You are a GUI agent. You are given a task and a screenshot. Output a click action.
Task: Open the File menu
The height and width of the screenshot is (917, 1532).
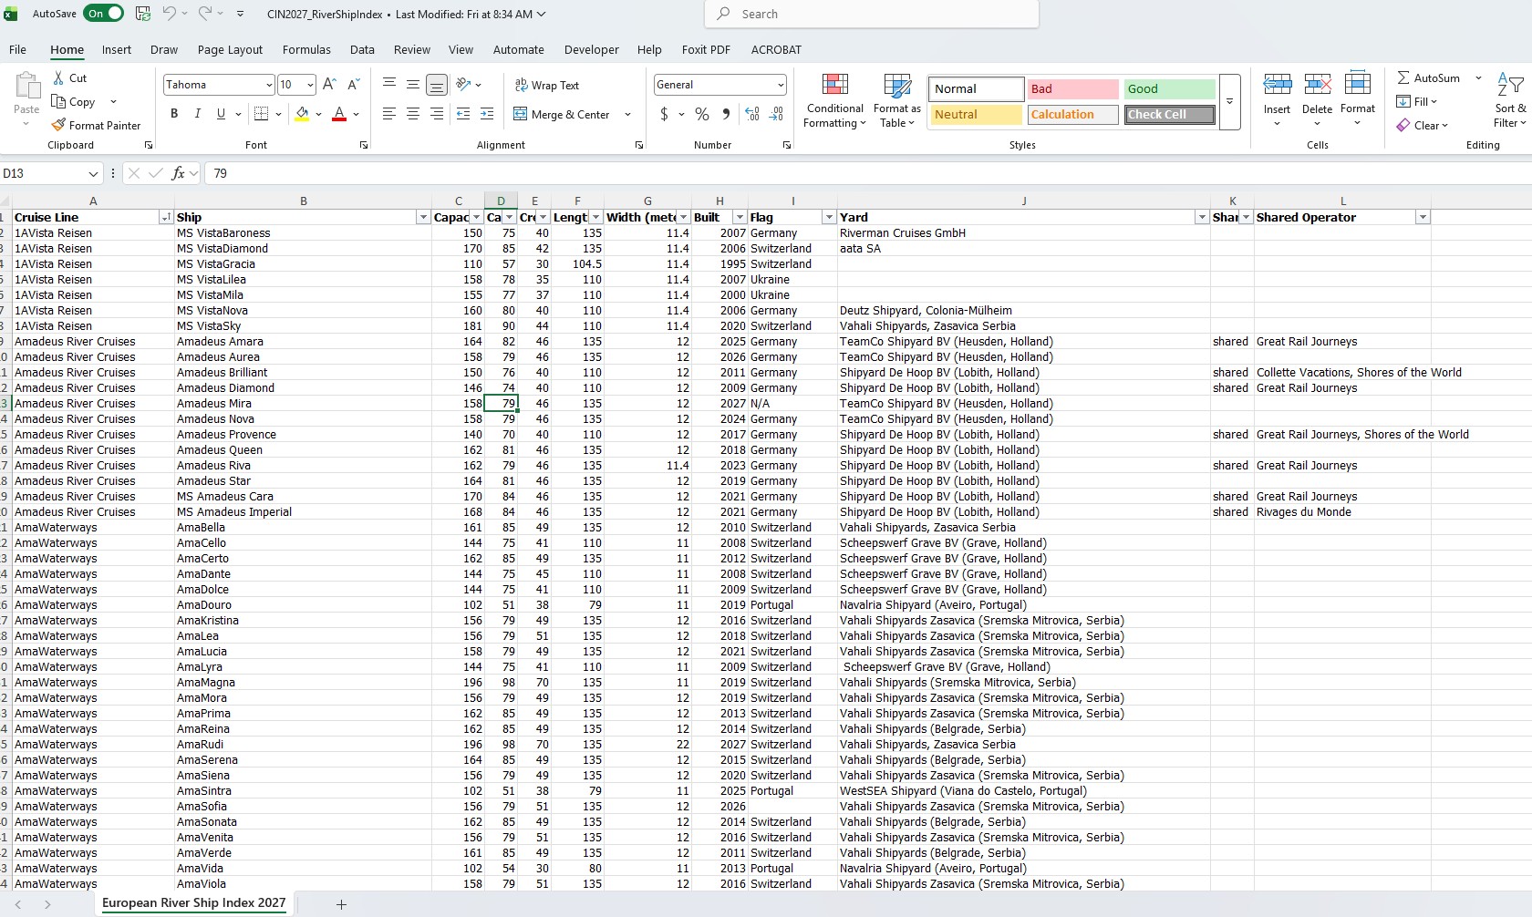click(x=17, y=50)
